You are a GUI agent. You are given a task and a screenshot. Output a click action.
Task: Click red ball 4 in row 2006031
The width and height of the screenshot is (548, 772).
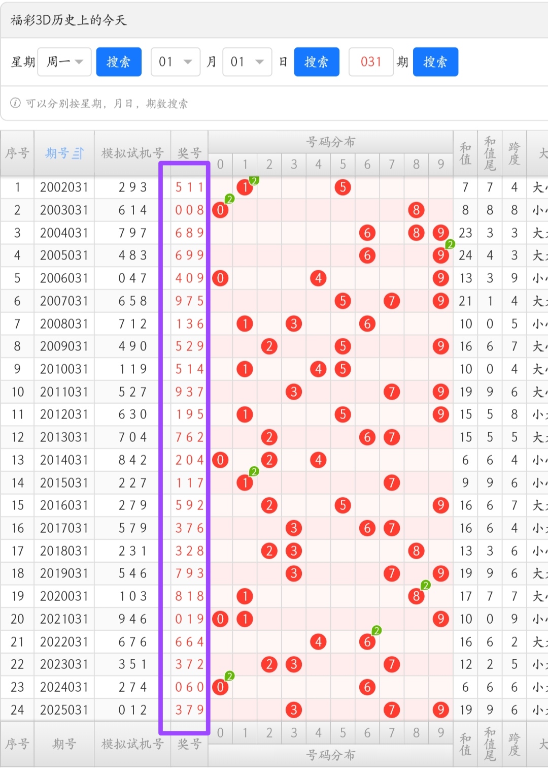pyautogui.click(x=318, y=278)
